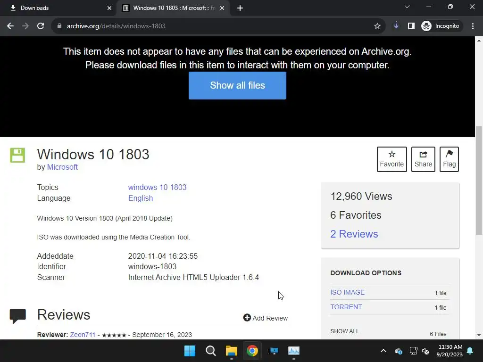The image size is (483, 362).
Task: Click the vertical scrollbar thumb
Action: 479,181
